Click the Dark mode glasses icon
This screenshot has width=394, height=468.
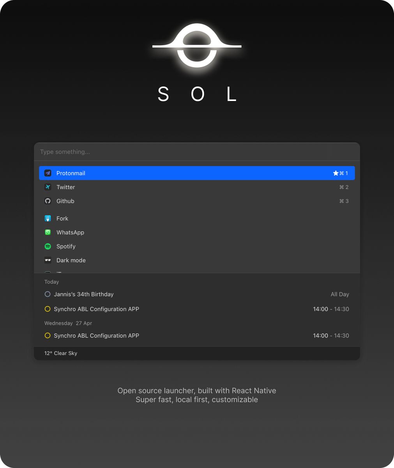[48, 260]
